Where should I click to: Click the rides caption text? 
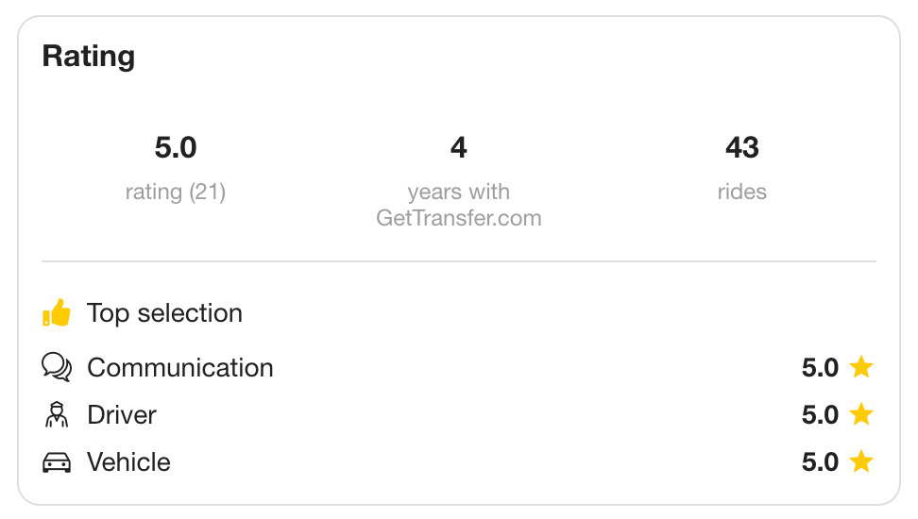742,192
